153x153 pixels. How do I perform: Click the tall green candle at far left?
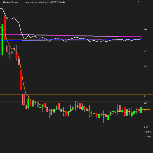tap(2, 39)
